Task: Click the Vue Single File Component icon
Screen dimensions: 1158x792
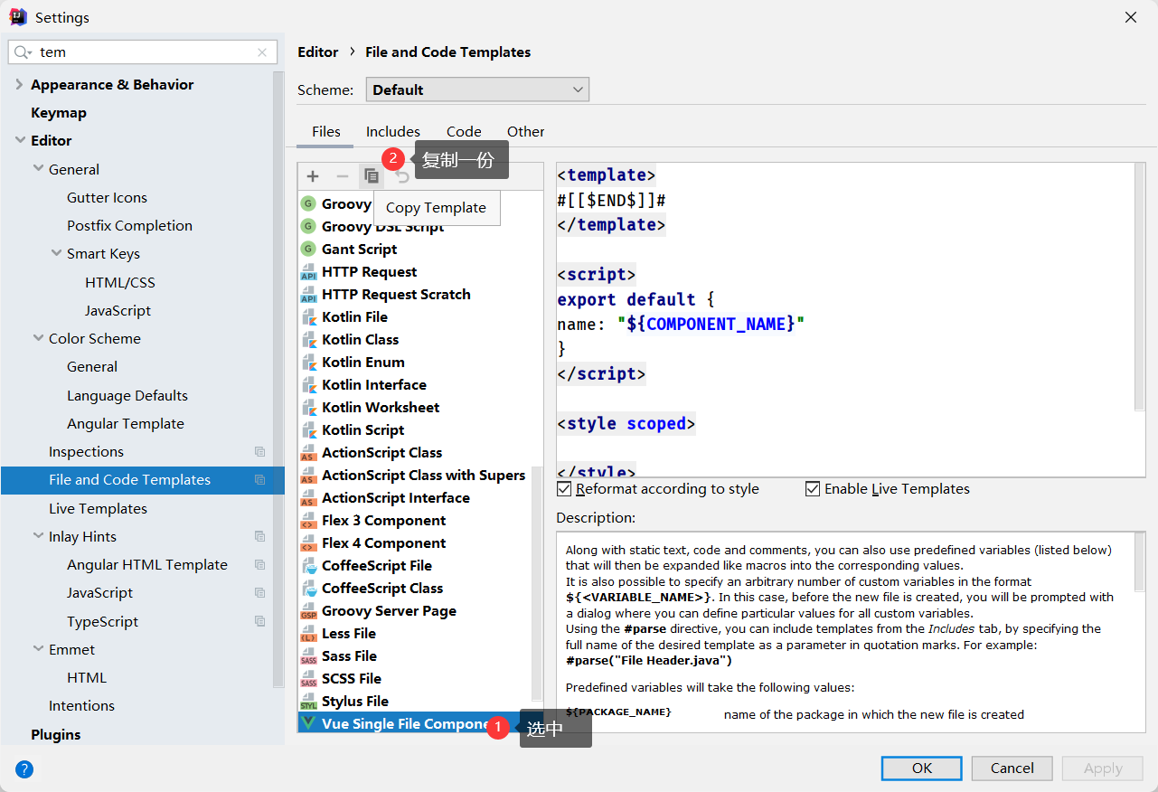Action: pyautogui.click(x=308, y=723)
